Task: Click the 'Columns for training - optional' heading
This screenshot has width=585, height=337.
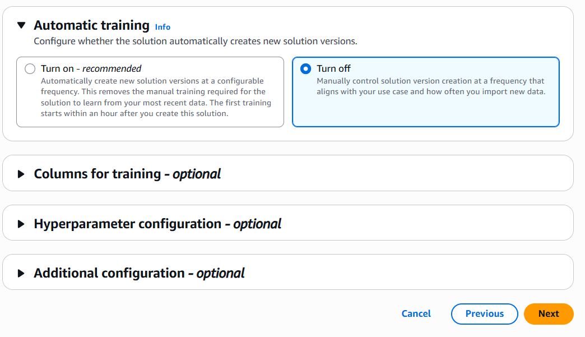Action: 127,174
